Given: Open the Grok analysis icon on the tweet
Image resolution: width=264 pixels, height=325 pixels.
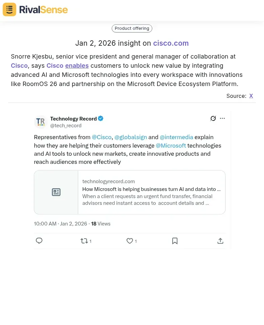Looking at the screenshot, I should click(x=213, y=118).
